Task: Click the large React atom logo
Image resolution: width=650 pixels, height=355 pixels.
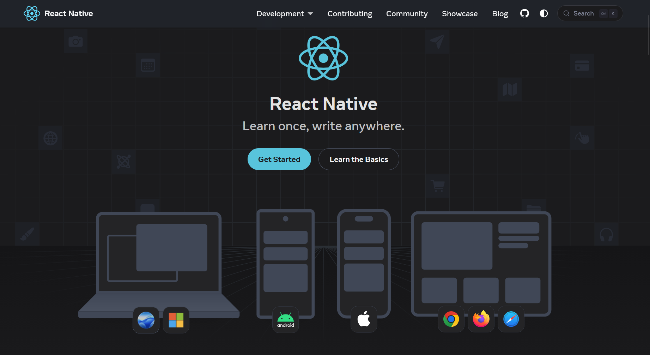Action: pyautogui.click(x=323, y=58)
